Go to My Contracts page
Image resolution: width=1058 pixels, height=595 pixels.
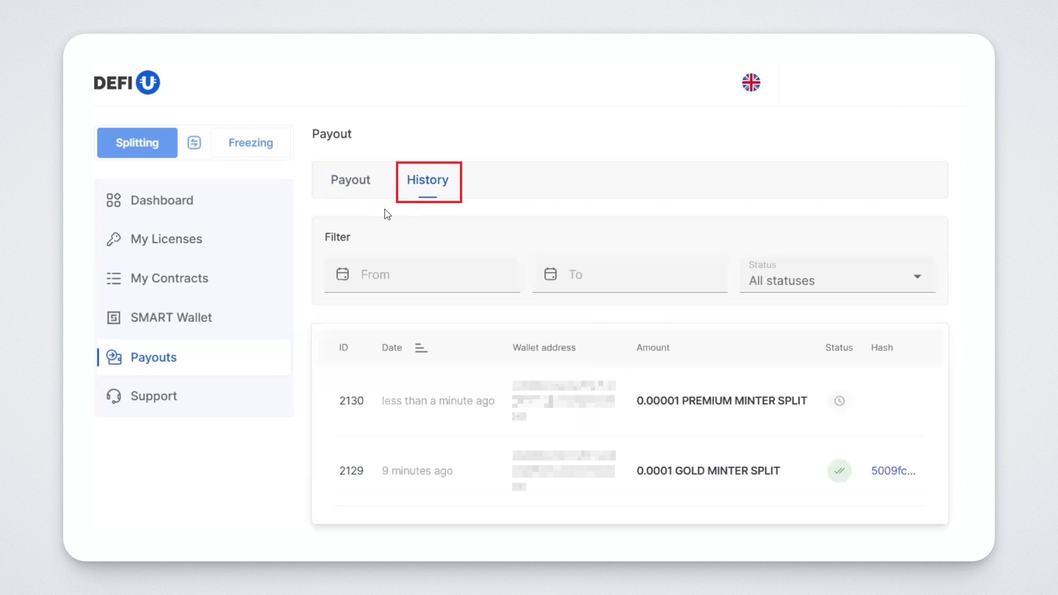point(169,278)
